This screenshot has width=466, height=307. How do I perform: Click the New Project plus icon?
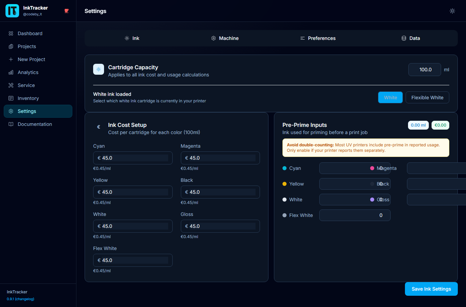(x=11, y=59)
